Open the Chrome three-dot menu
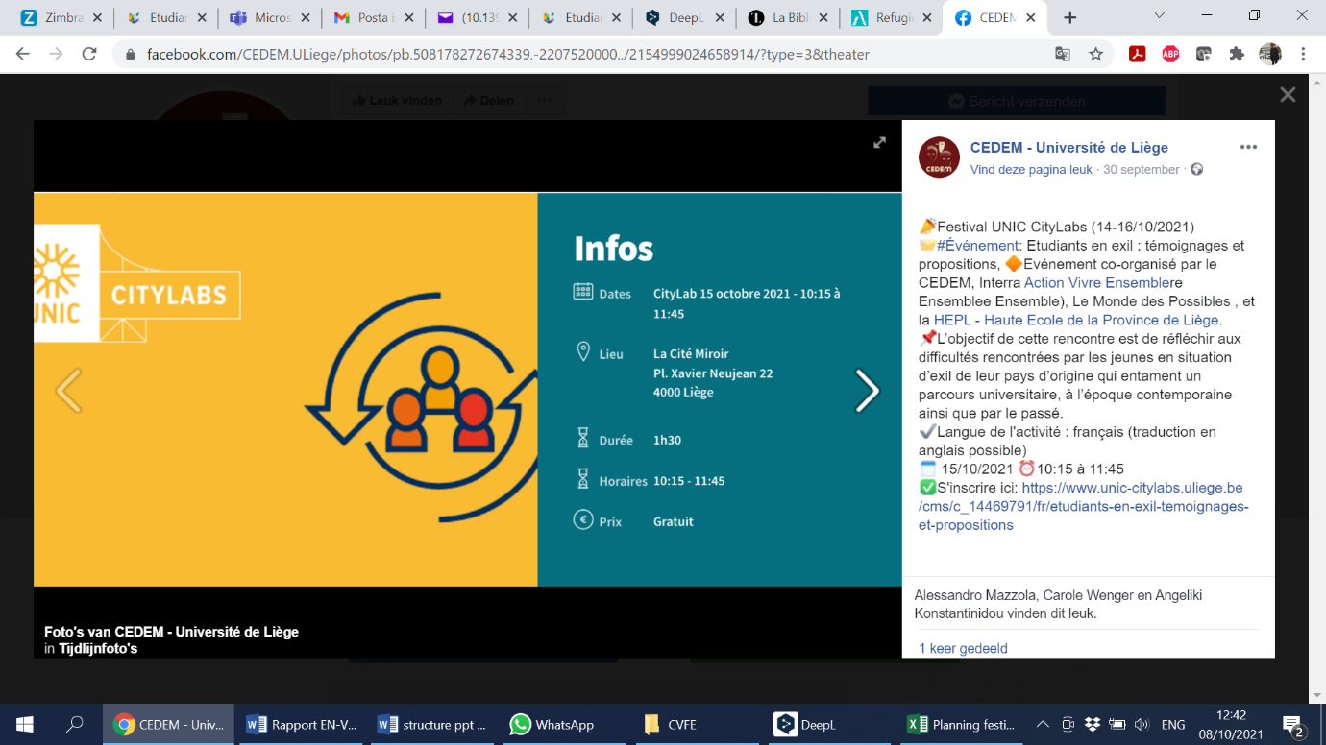The width and height of the screenshot is (1326, 745). [x=1303, y=55]
